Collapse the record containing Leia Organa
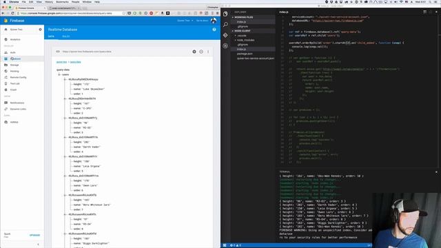Viewport: 441px width, 248px height. click(65, 156)
